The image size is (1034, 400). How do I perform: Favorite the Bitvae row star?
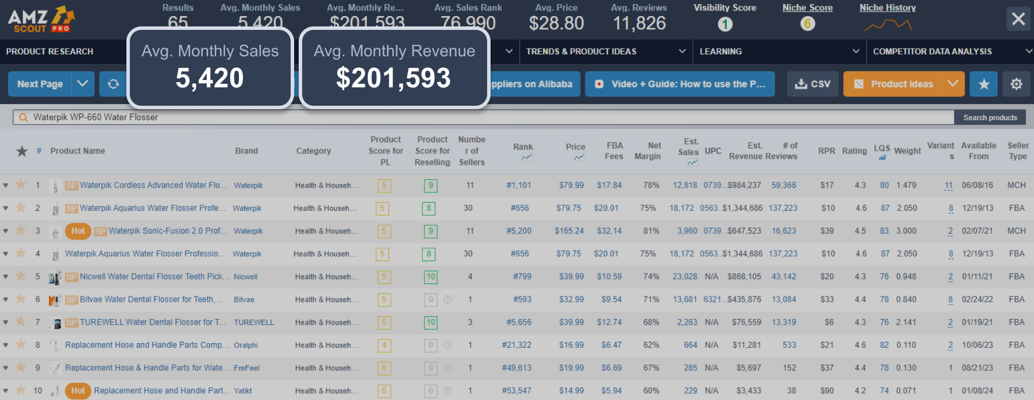(x=21, y=298)
